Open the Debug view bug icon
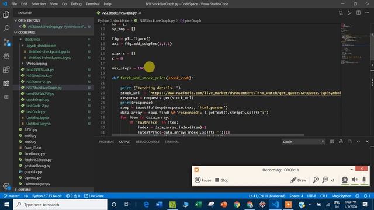The height and width of the screenshot is (210, 374). [x=6, y=56]
